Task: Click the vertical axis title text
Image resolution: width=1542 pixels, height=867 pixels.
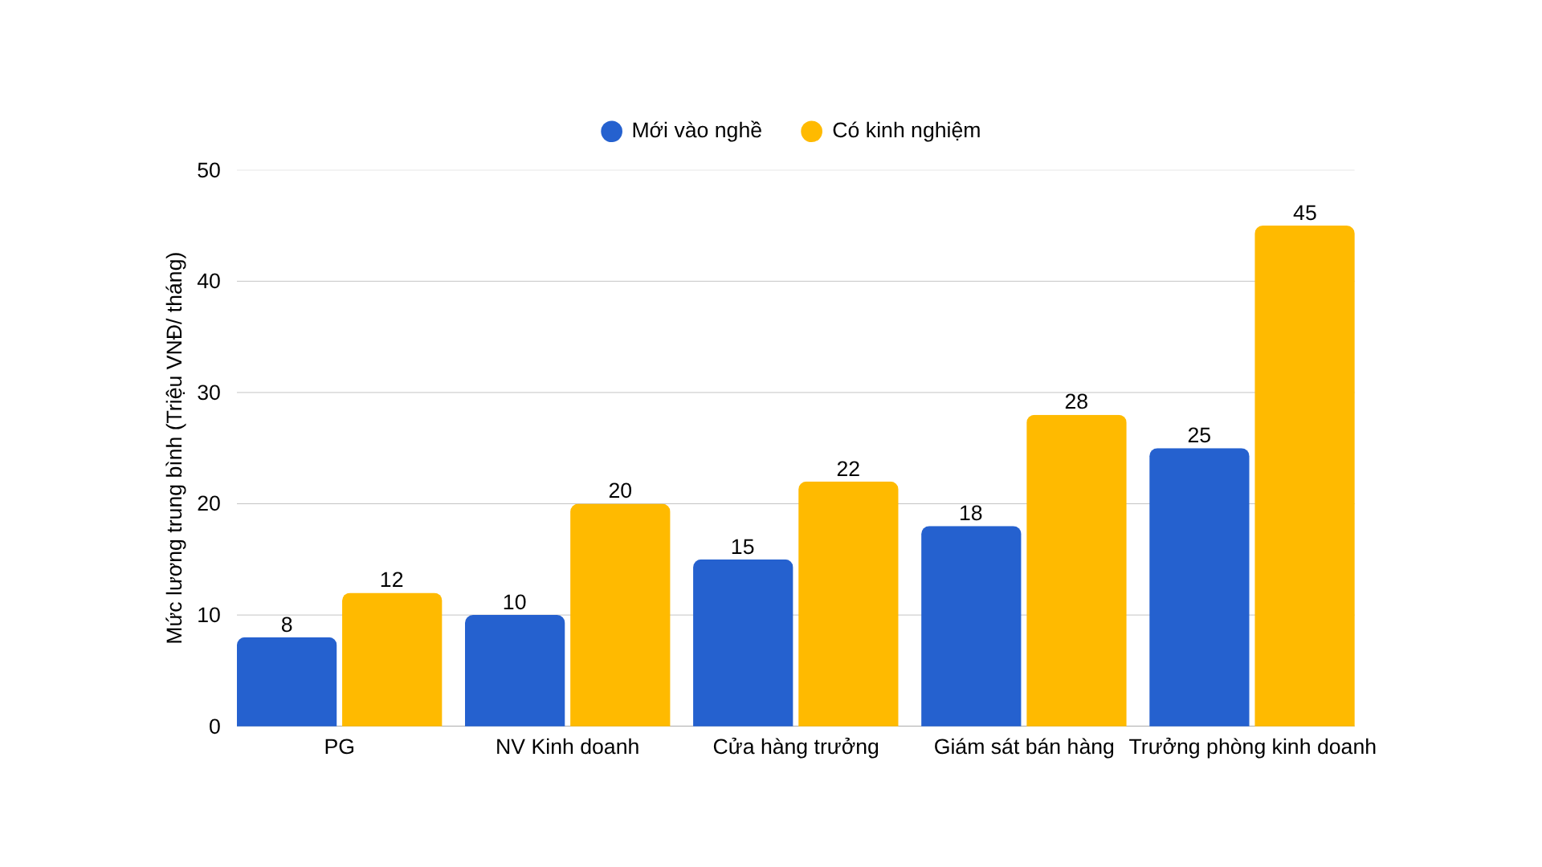Action: click(x=174, y=448)
